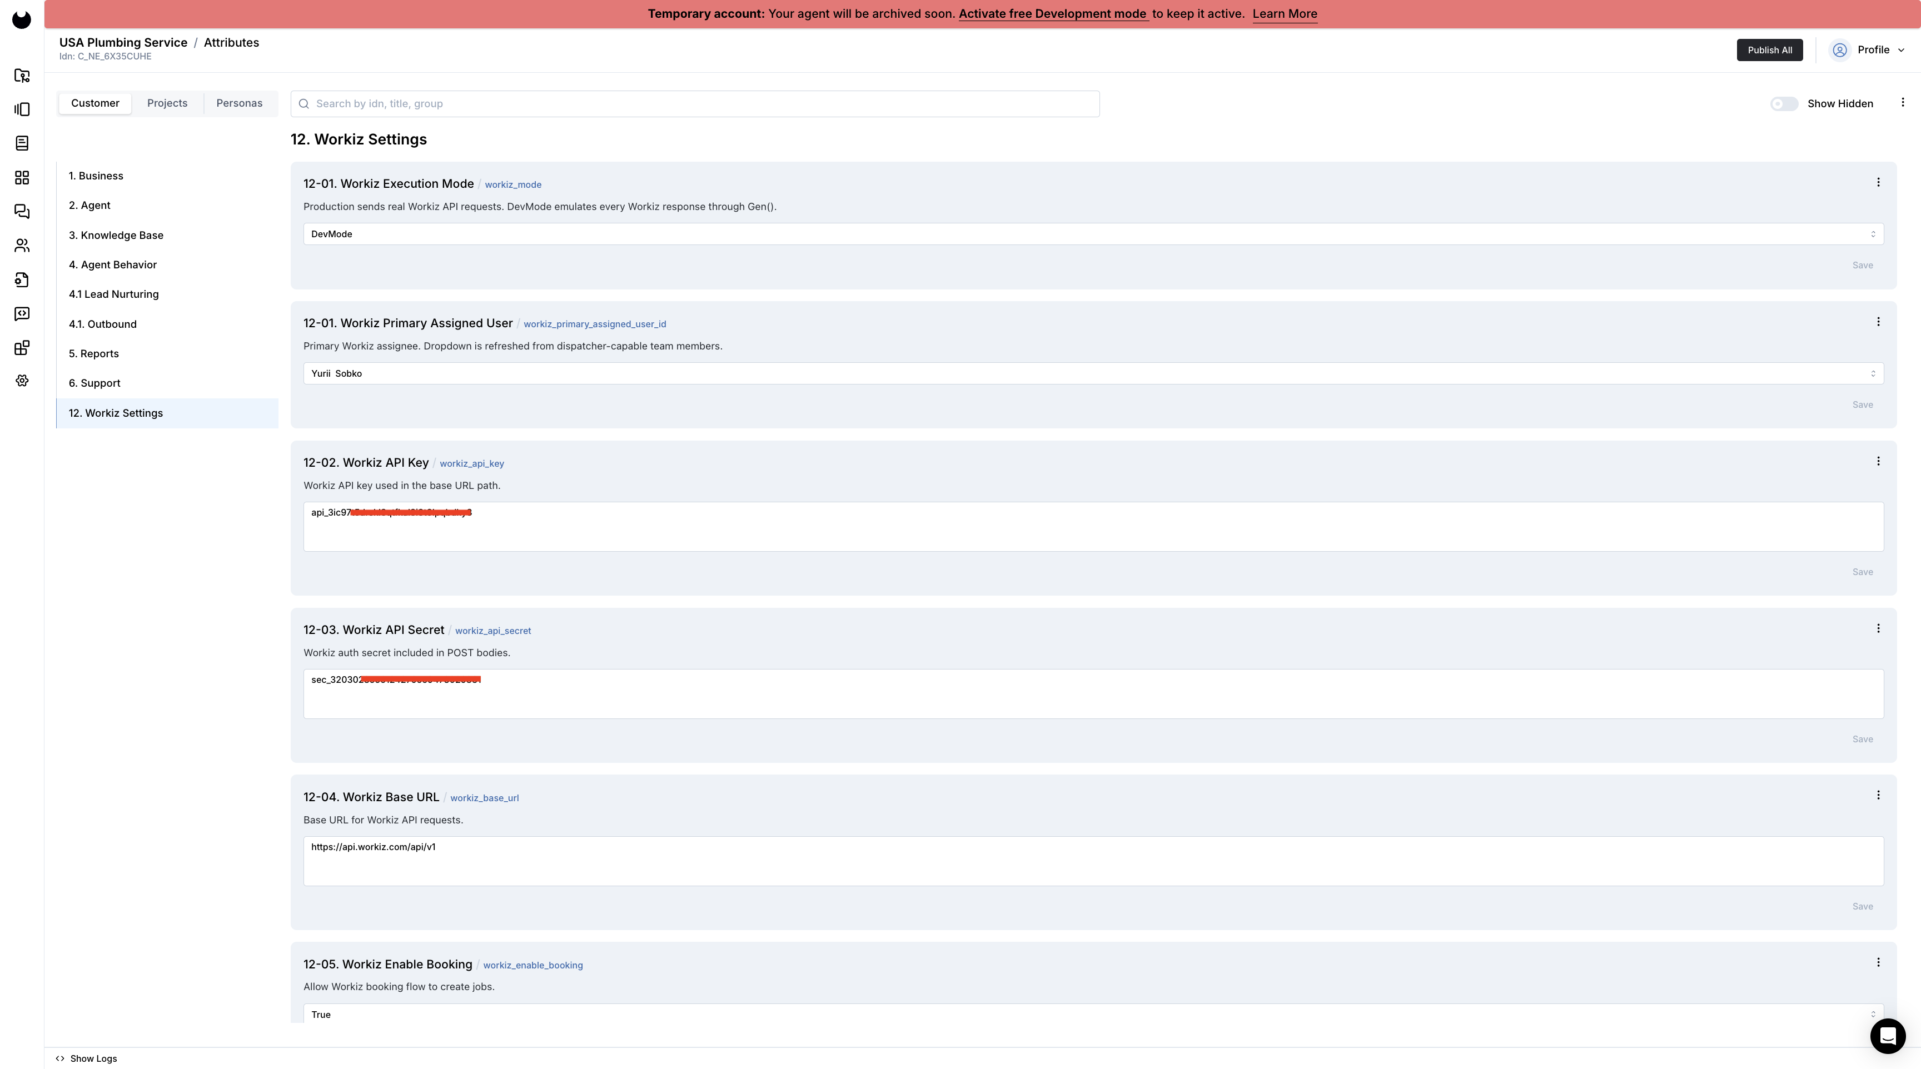
Task: Save the Workiz Base URL setting
Action: [1862, 907]
